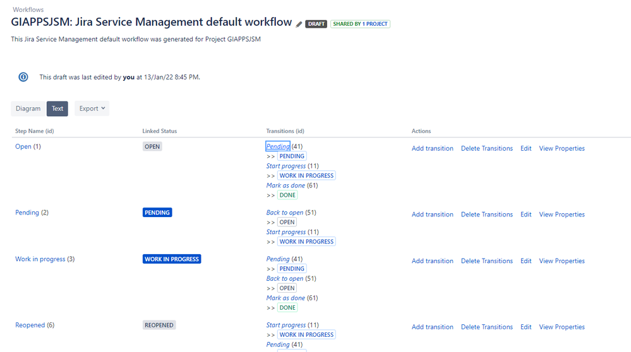Screen dimensions: 631x352
Task: Edit the Reopened step
Action: click(x=526, y=327)
